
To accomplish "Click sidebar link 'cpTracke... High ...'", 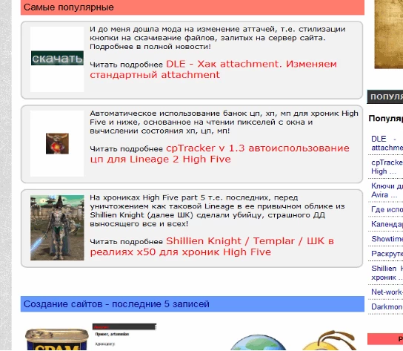I will [x=387, y=167].
